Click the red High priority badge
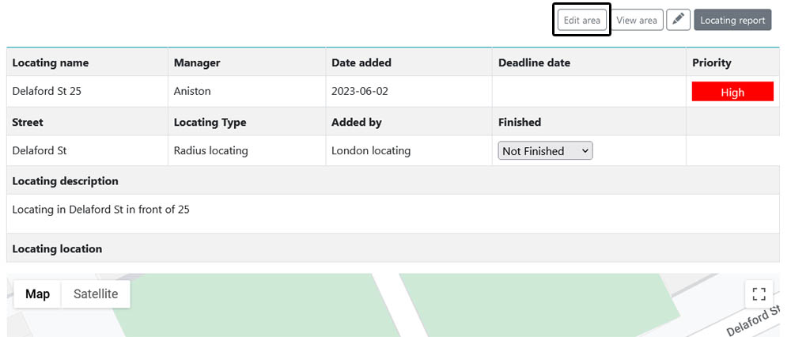 (732, 93)
